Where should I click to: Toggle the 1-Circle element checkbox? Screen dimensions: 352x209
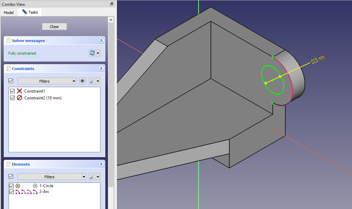coord(12,186)
